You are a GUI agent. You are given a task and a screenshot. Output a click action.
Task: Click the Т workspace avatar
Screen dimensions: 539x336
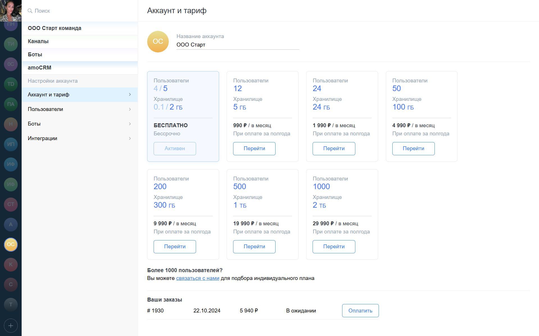11,305
